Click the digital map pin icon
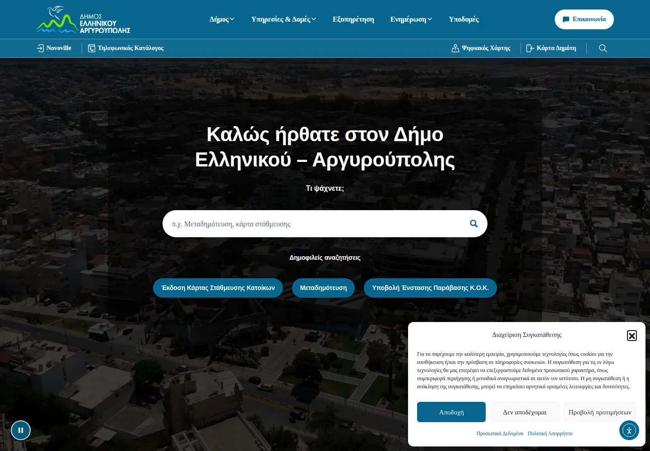650x451 pixels. [x=455, y=48]
